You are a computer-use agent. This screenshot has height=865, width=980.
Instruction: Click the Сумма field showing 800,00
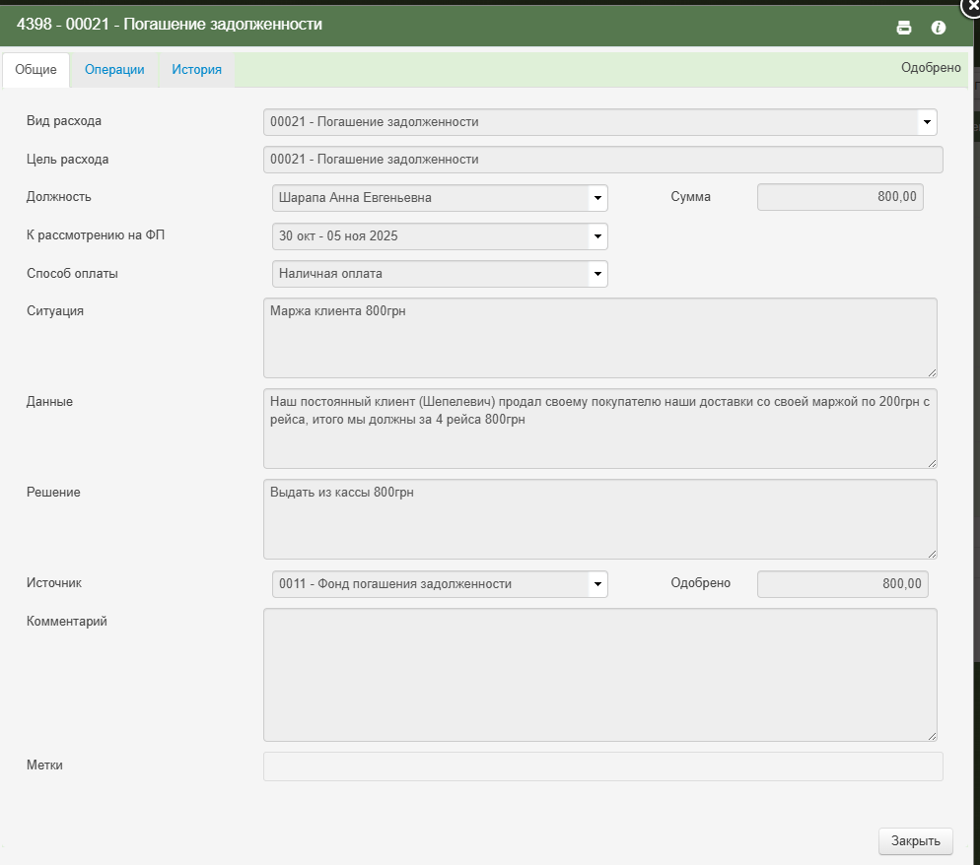(x=840, y=197)
